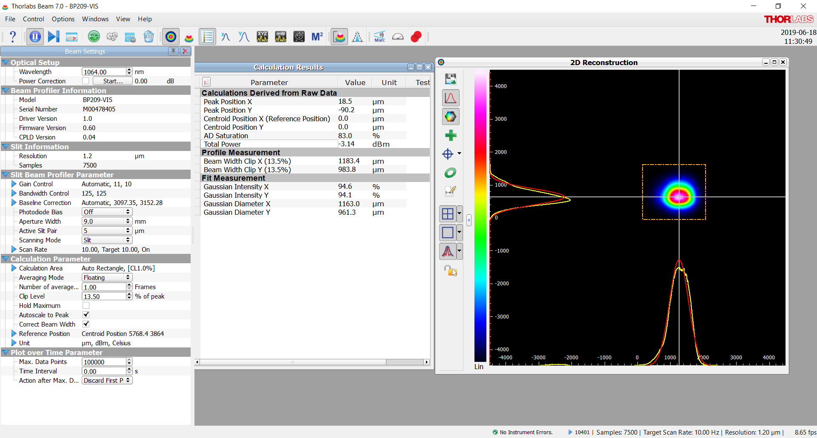Viewport: 817px width, 438px height.
Task: Click the Clip Level input field
Action: pyautogui.click(x=104, y=296)
